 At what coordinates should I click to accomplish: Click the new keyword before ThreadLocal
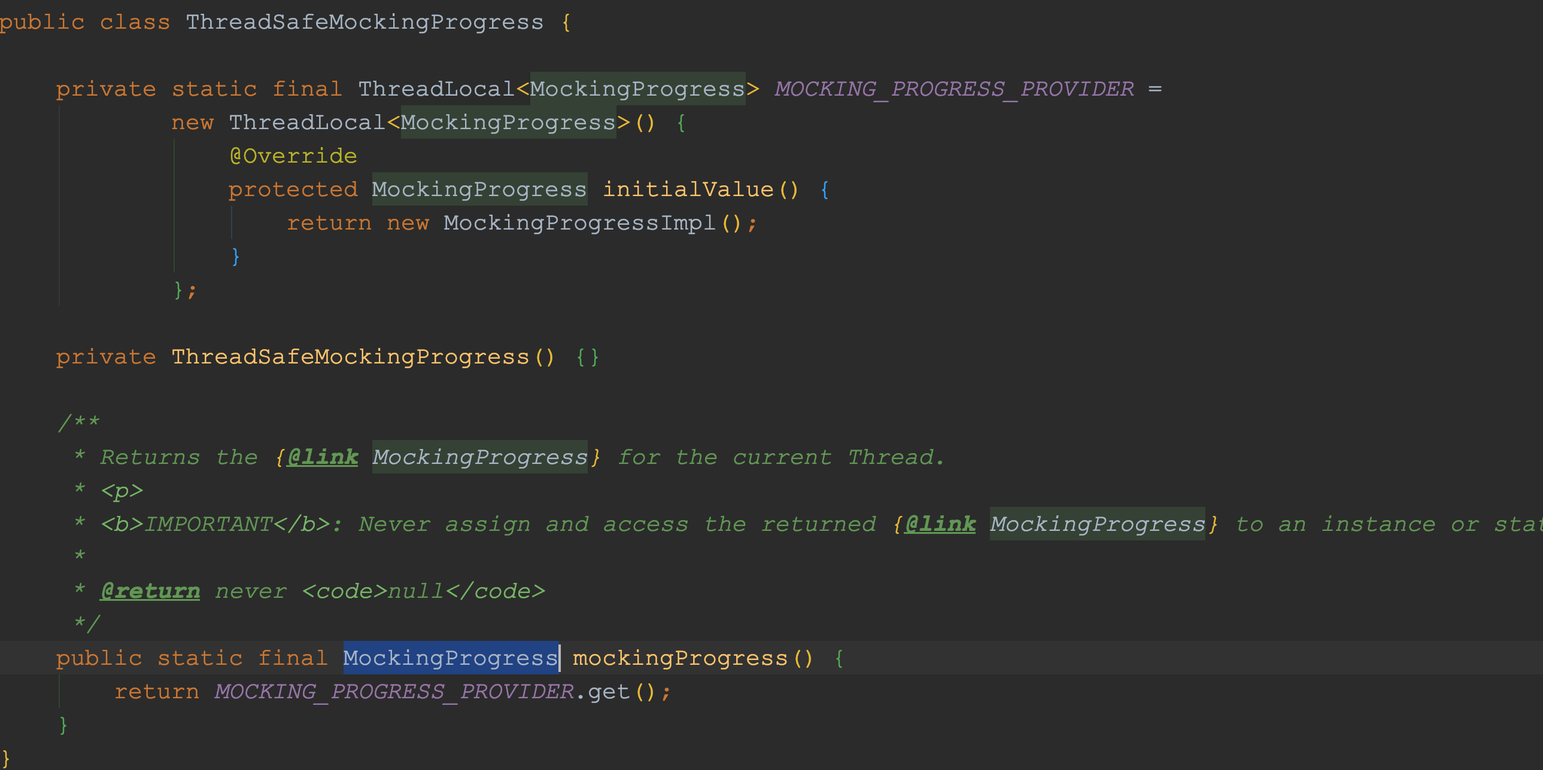[192, 121]
